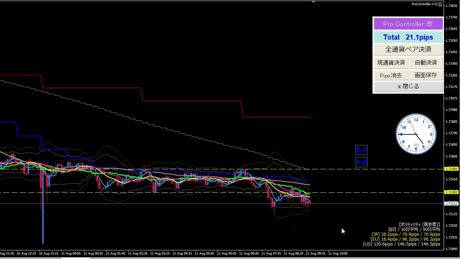Screen dimensions: 460x259
Task: Click the 11 Aug 06:45 time axis label
Action: click(249, 253)
